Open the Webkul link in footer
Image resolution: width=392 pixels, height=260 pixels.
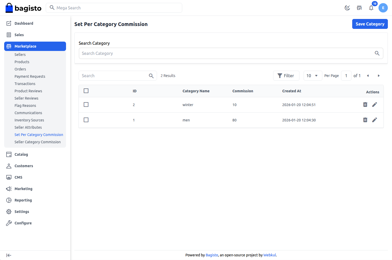(270, 255)
